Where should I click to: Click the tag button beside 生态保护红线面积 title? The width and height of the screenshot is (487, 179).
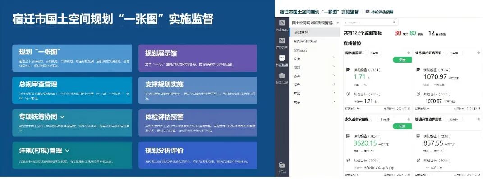coord(454,53)
